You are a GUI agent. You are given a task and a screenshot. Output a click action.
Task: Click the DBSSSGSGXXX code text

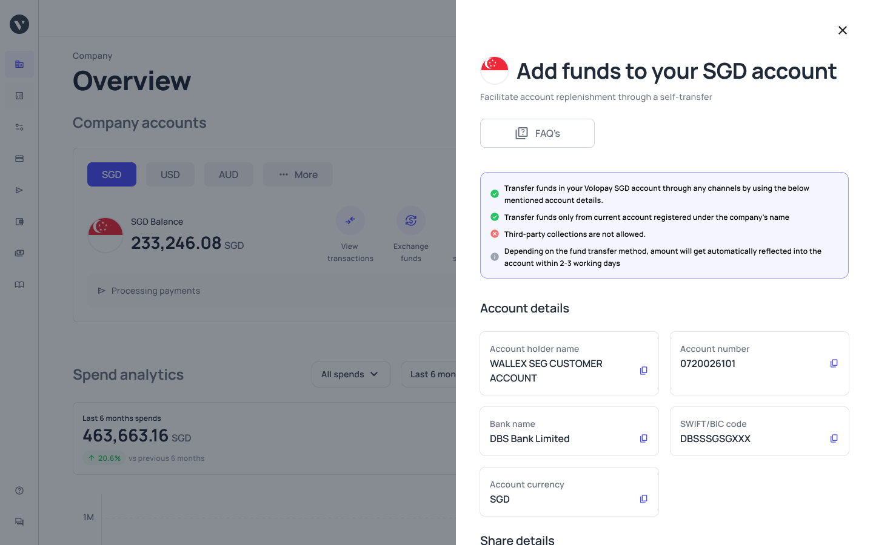click(x=715, y=438)
